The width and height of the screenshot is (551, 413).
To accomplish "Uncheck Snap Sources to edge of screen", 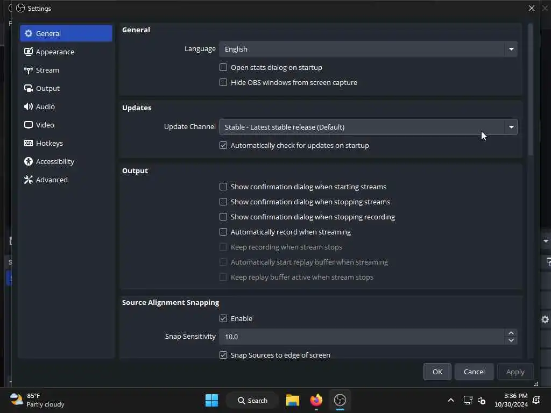I will point(223,355).
